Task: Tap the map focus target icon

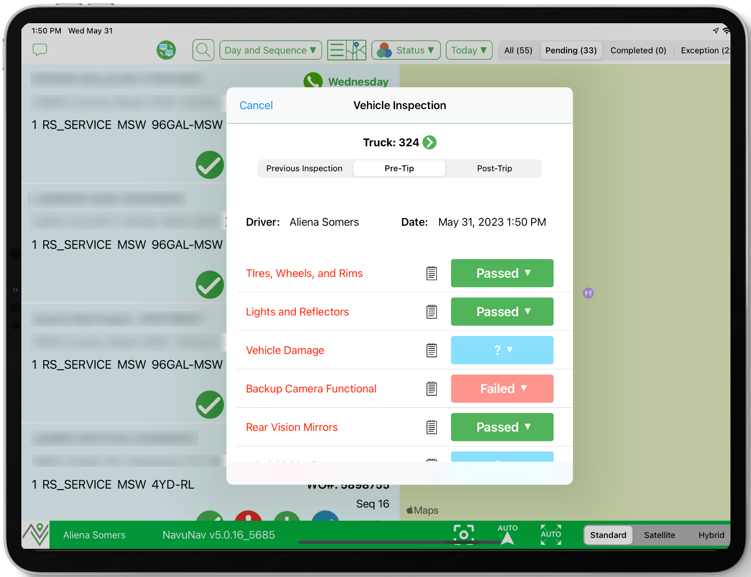Action: pyautogui.click(x=464, y=535)
